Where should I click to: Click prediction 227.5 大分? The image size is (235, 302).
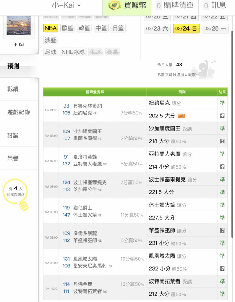(x=162, y=218)
